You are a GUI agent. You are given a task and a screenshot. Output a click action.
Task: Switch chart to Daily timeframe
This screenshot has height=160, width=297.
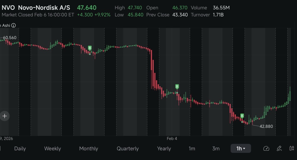(20, 149)
